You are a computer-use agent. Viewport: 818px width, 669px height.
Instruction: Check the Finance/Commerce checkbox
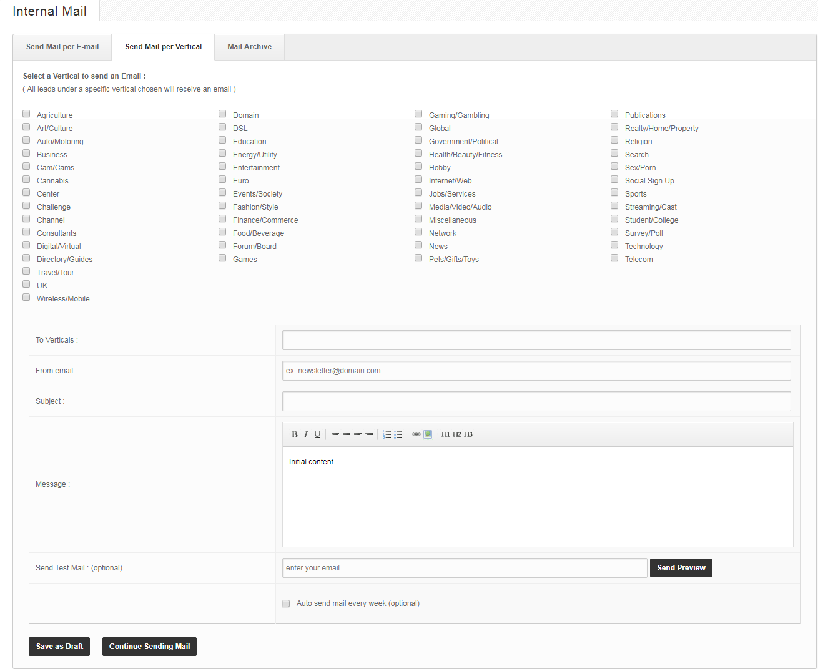click(x=222, y=218)
